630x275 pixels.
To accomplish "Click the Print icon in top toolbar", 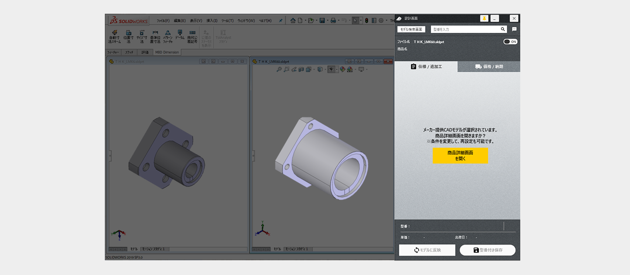I will pos(333,21).
